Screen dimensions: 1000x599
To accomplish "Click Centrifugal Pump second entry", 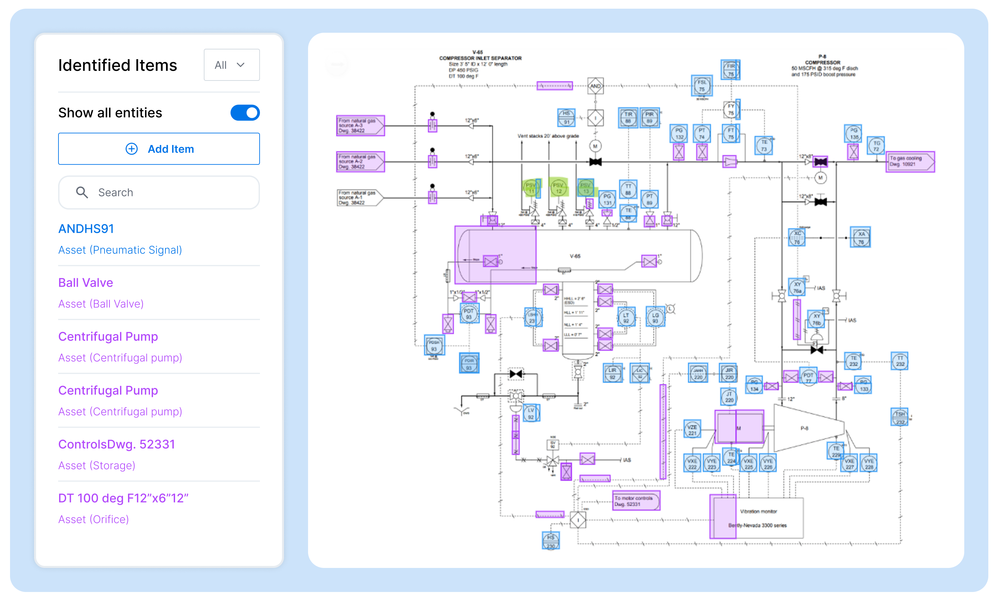I will click(x=108, y=390).
